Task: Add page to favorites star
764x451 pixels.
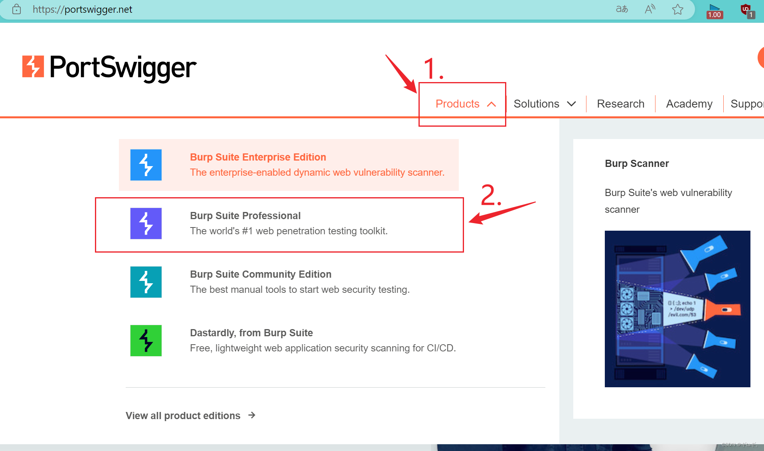Action: tap(677, 9)
